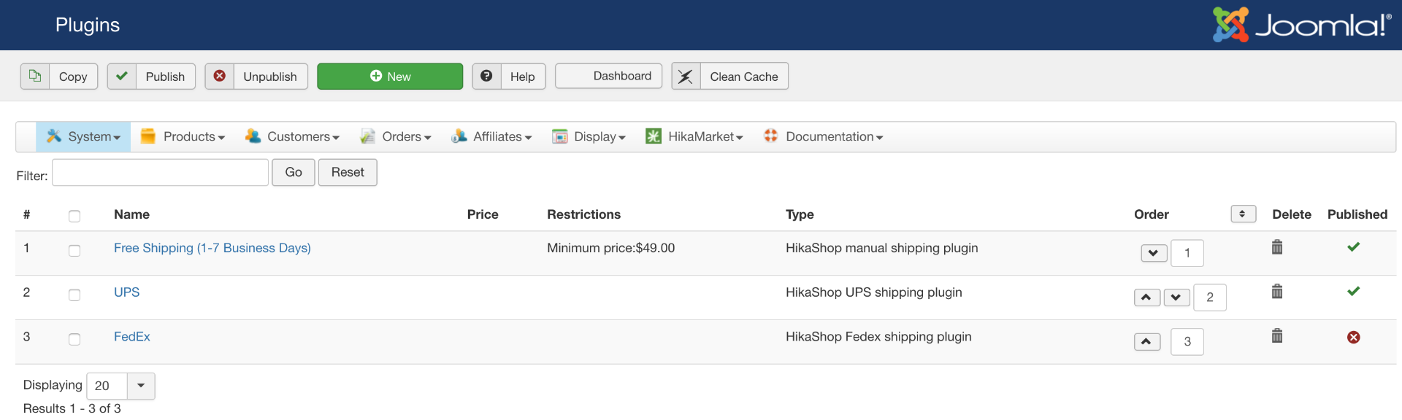This screenshot has height=420, width=1402.
Task: Click the Joomla logo
Action: pos(1301,25)
